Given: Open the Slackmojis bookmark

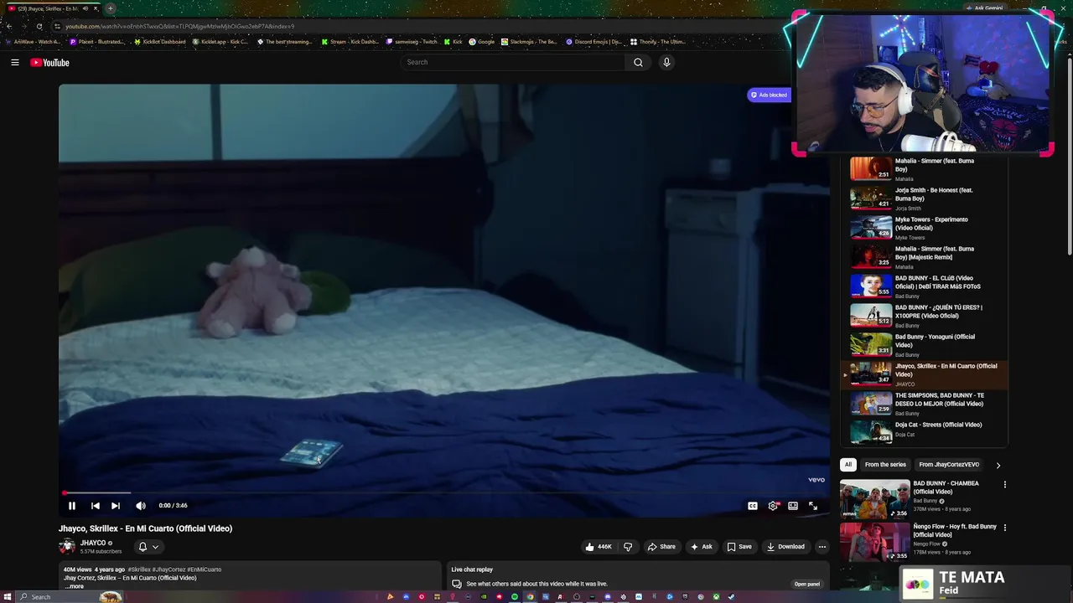Looking at the screenshot, I should pos(530,42).
